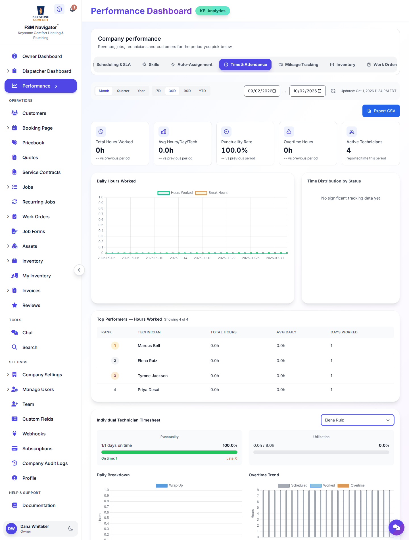Open Documentation in Help & Support

pyautogui.click(x=41, y=505)
